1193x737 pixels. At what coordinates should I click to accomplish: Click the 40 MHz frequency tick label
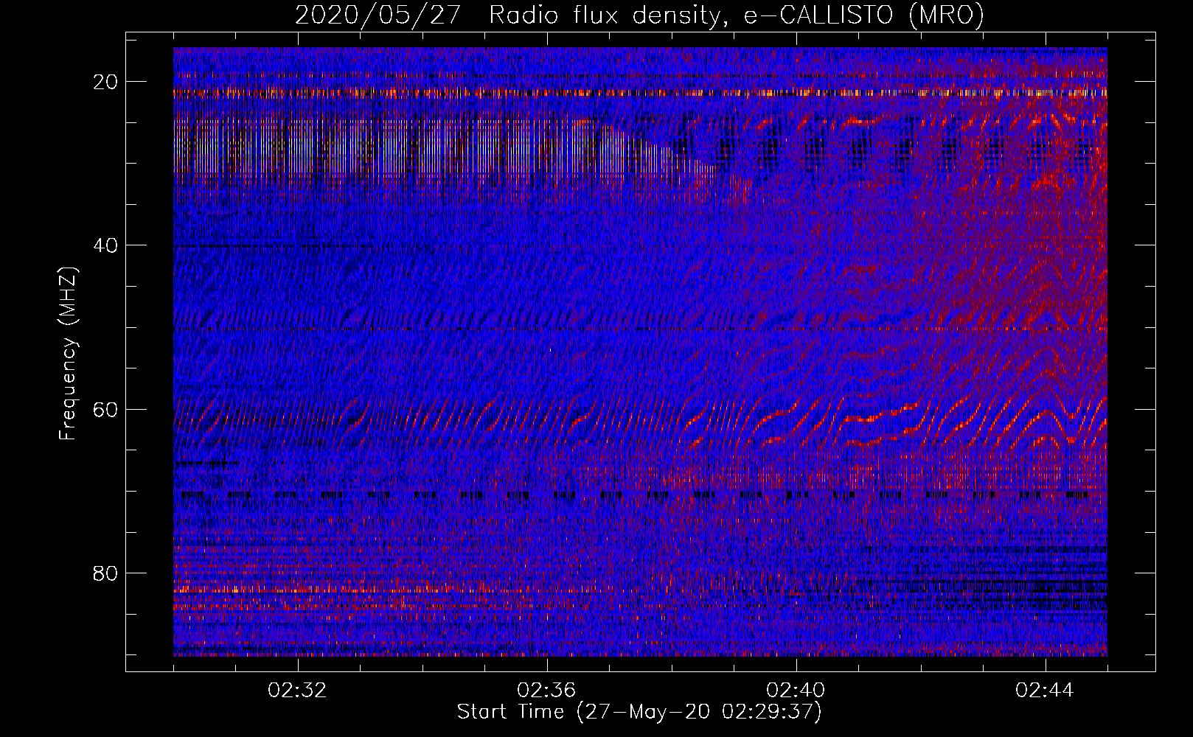coord(105,245)
